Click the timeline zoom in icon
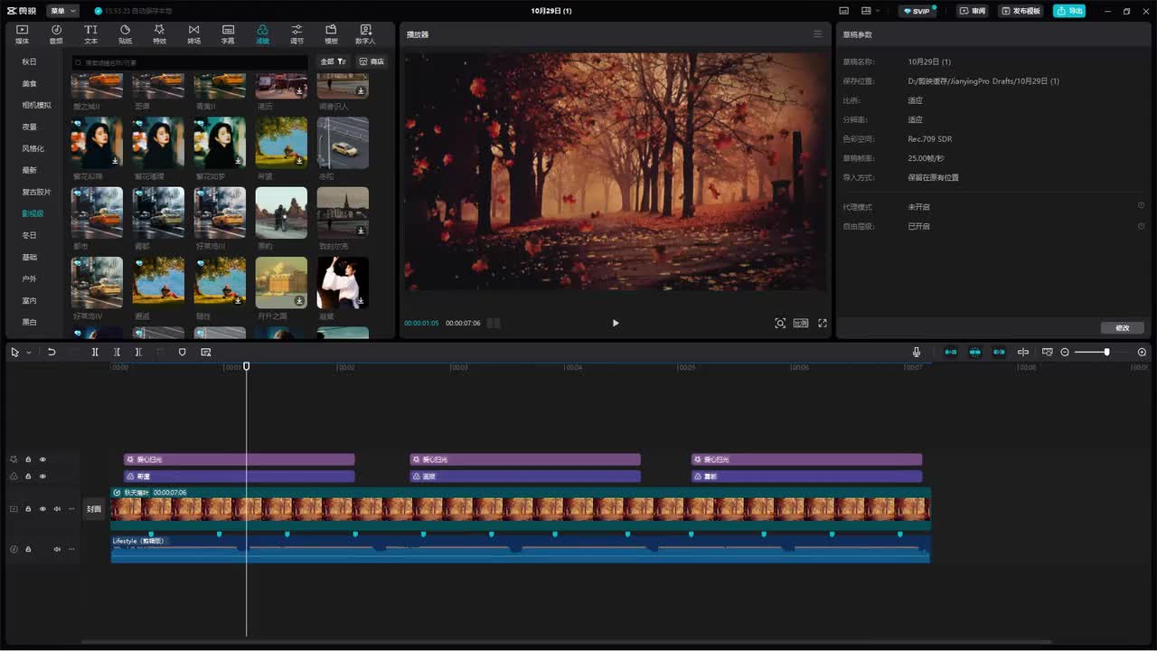The width and height of the screenshot is (1157, 651). pyautogui.click(x=1142, y=352)
